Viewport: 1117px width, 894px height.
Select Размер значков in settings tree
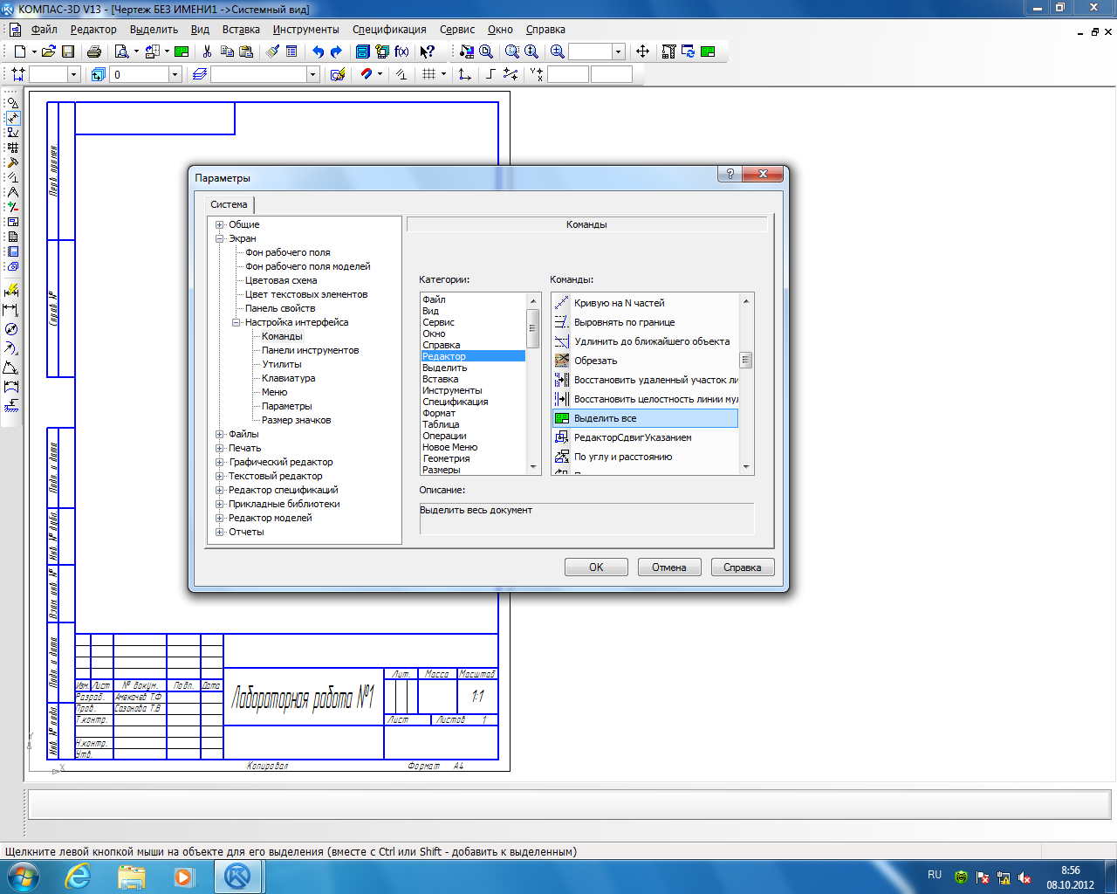click(x=297, y=420)
